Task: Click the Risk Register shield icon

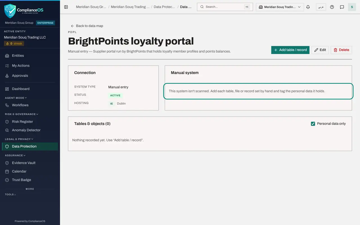Action: [7, 122]
